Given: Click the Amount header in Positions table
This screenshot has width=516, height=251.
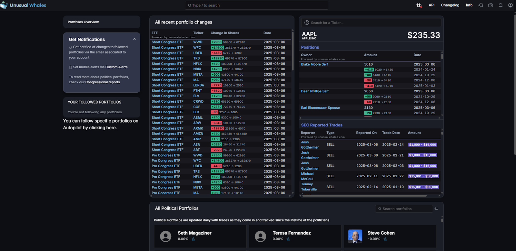Looking at the screenshot, I should [x=371, y=55].
